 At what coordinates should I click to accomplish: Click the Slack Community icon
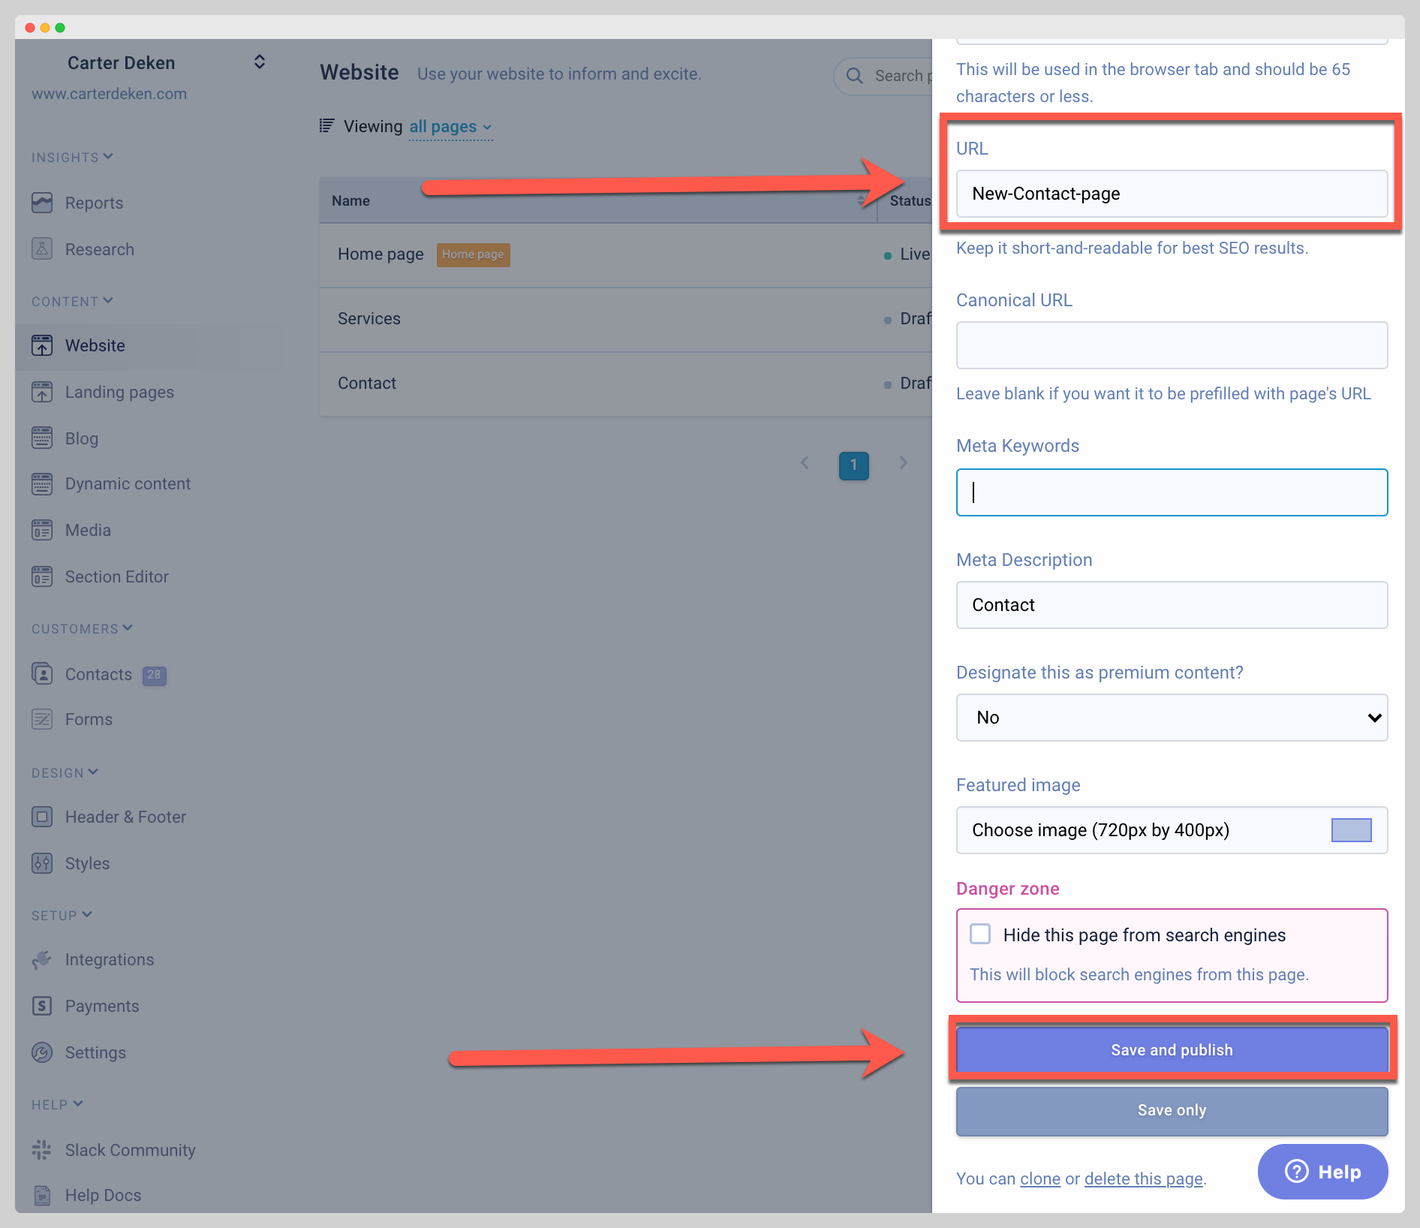click(x=42, y=1150)
